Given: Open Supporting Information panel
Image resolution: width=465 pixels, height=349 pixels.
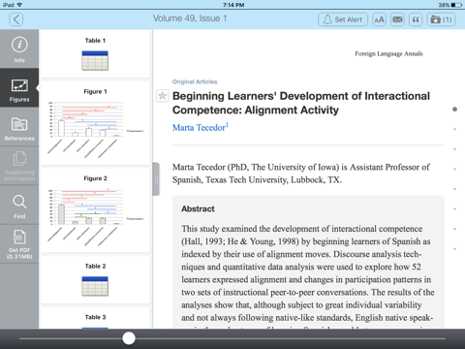Looking at the screenshot, I should [x=19, y=166].
